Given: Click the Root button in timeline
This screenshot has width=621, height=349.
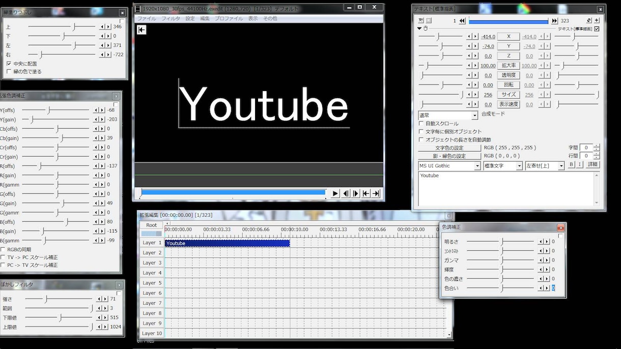Looking at the screenshot, I should 152,225.
